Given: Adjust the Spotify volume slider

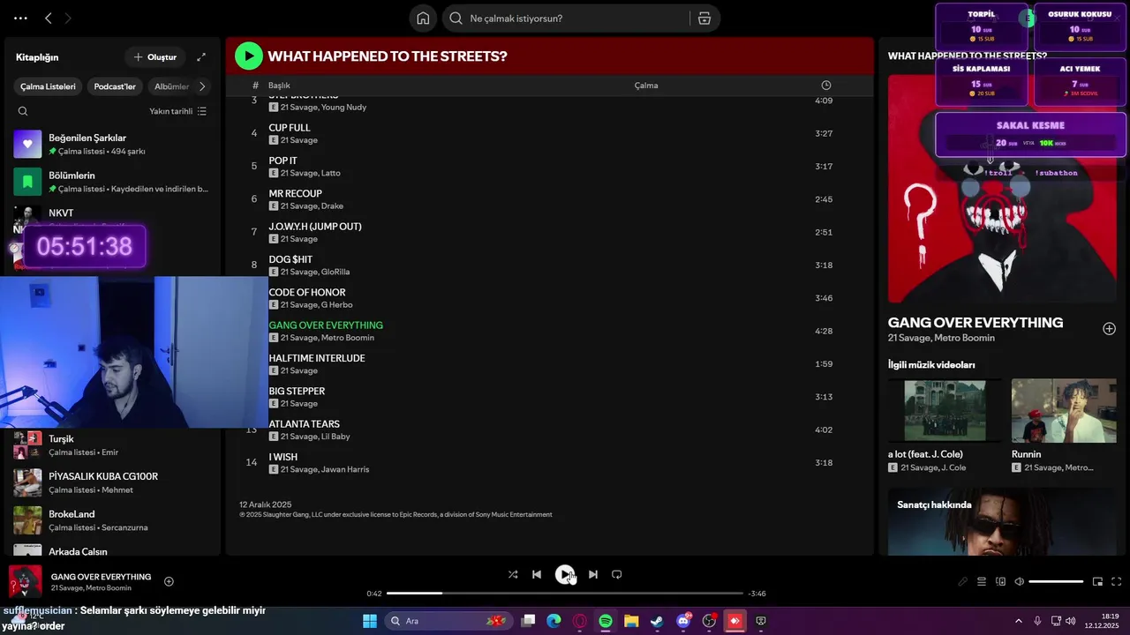Looking at the screenshot, I should pyautogui.click(x=1056, y=582).
